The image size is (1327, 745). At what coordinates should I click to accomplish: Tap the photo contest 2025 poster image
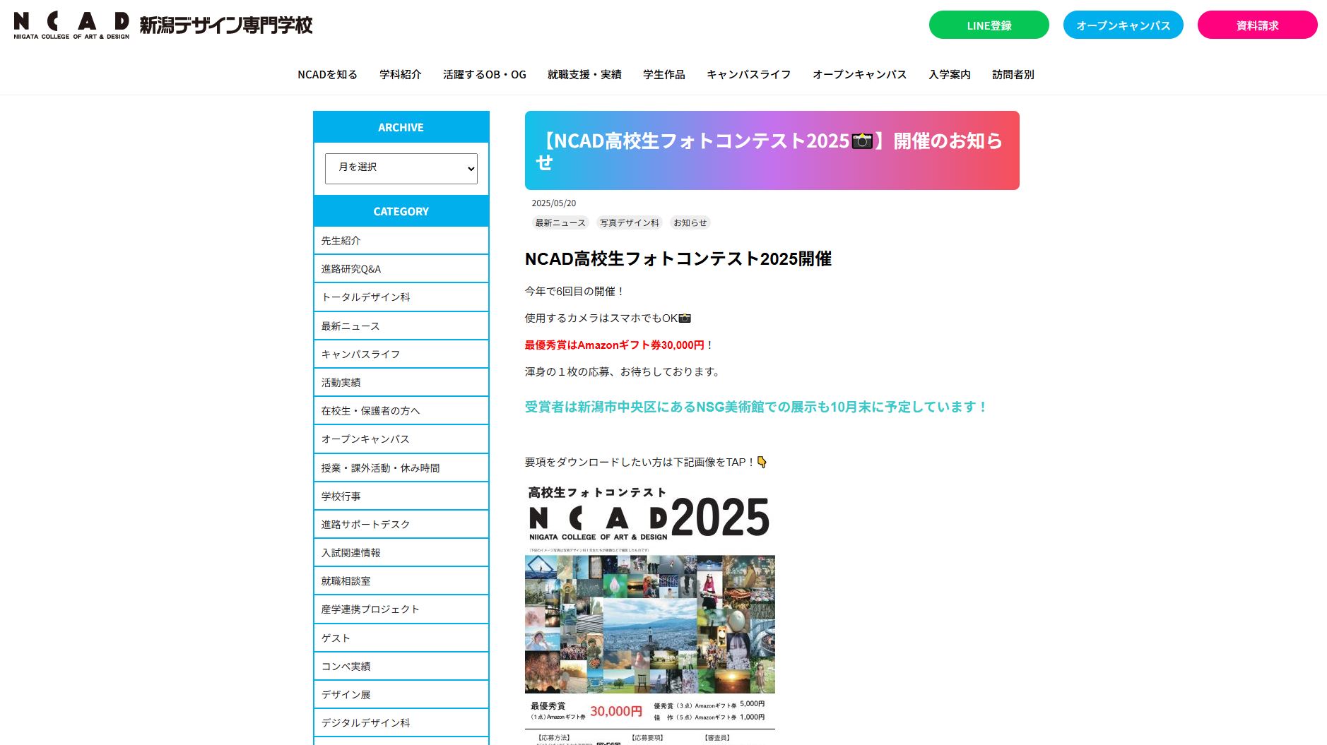(x=650, y=614)
